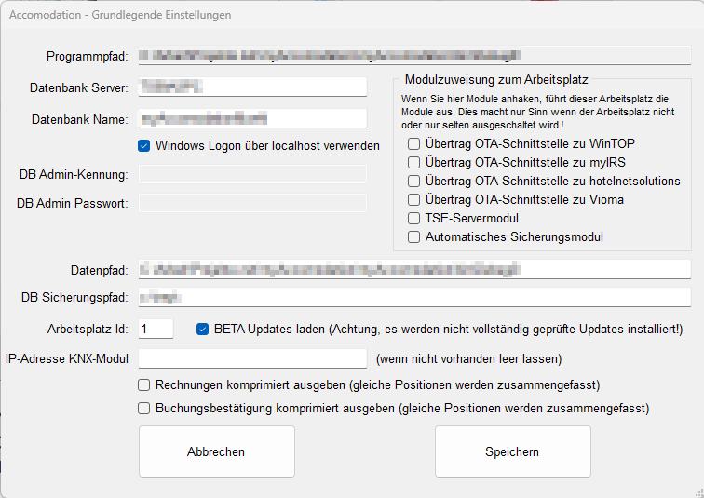This screenshot has width=704, height=498.
Task: Click into the Datenbank Name field
Action: coord(253,118)
